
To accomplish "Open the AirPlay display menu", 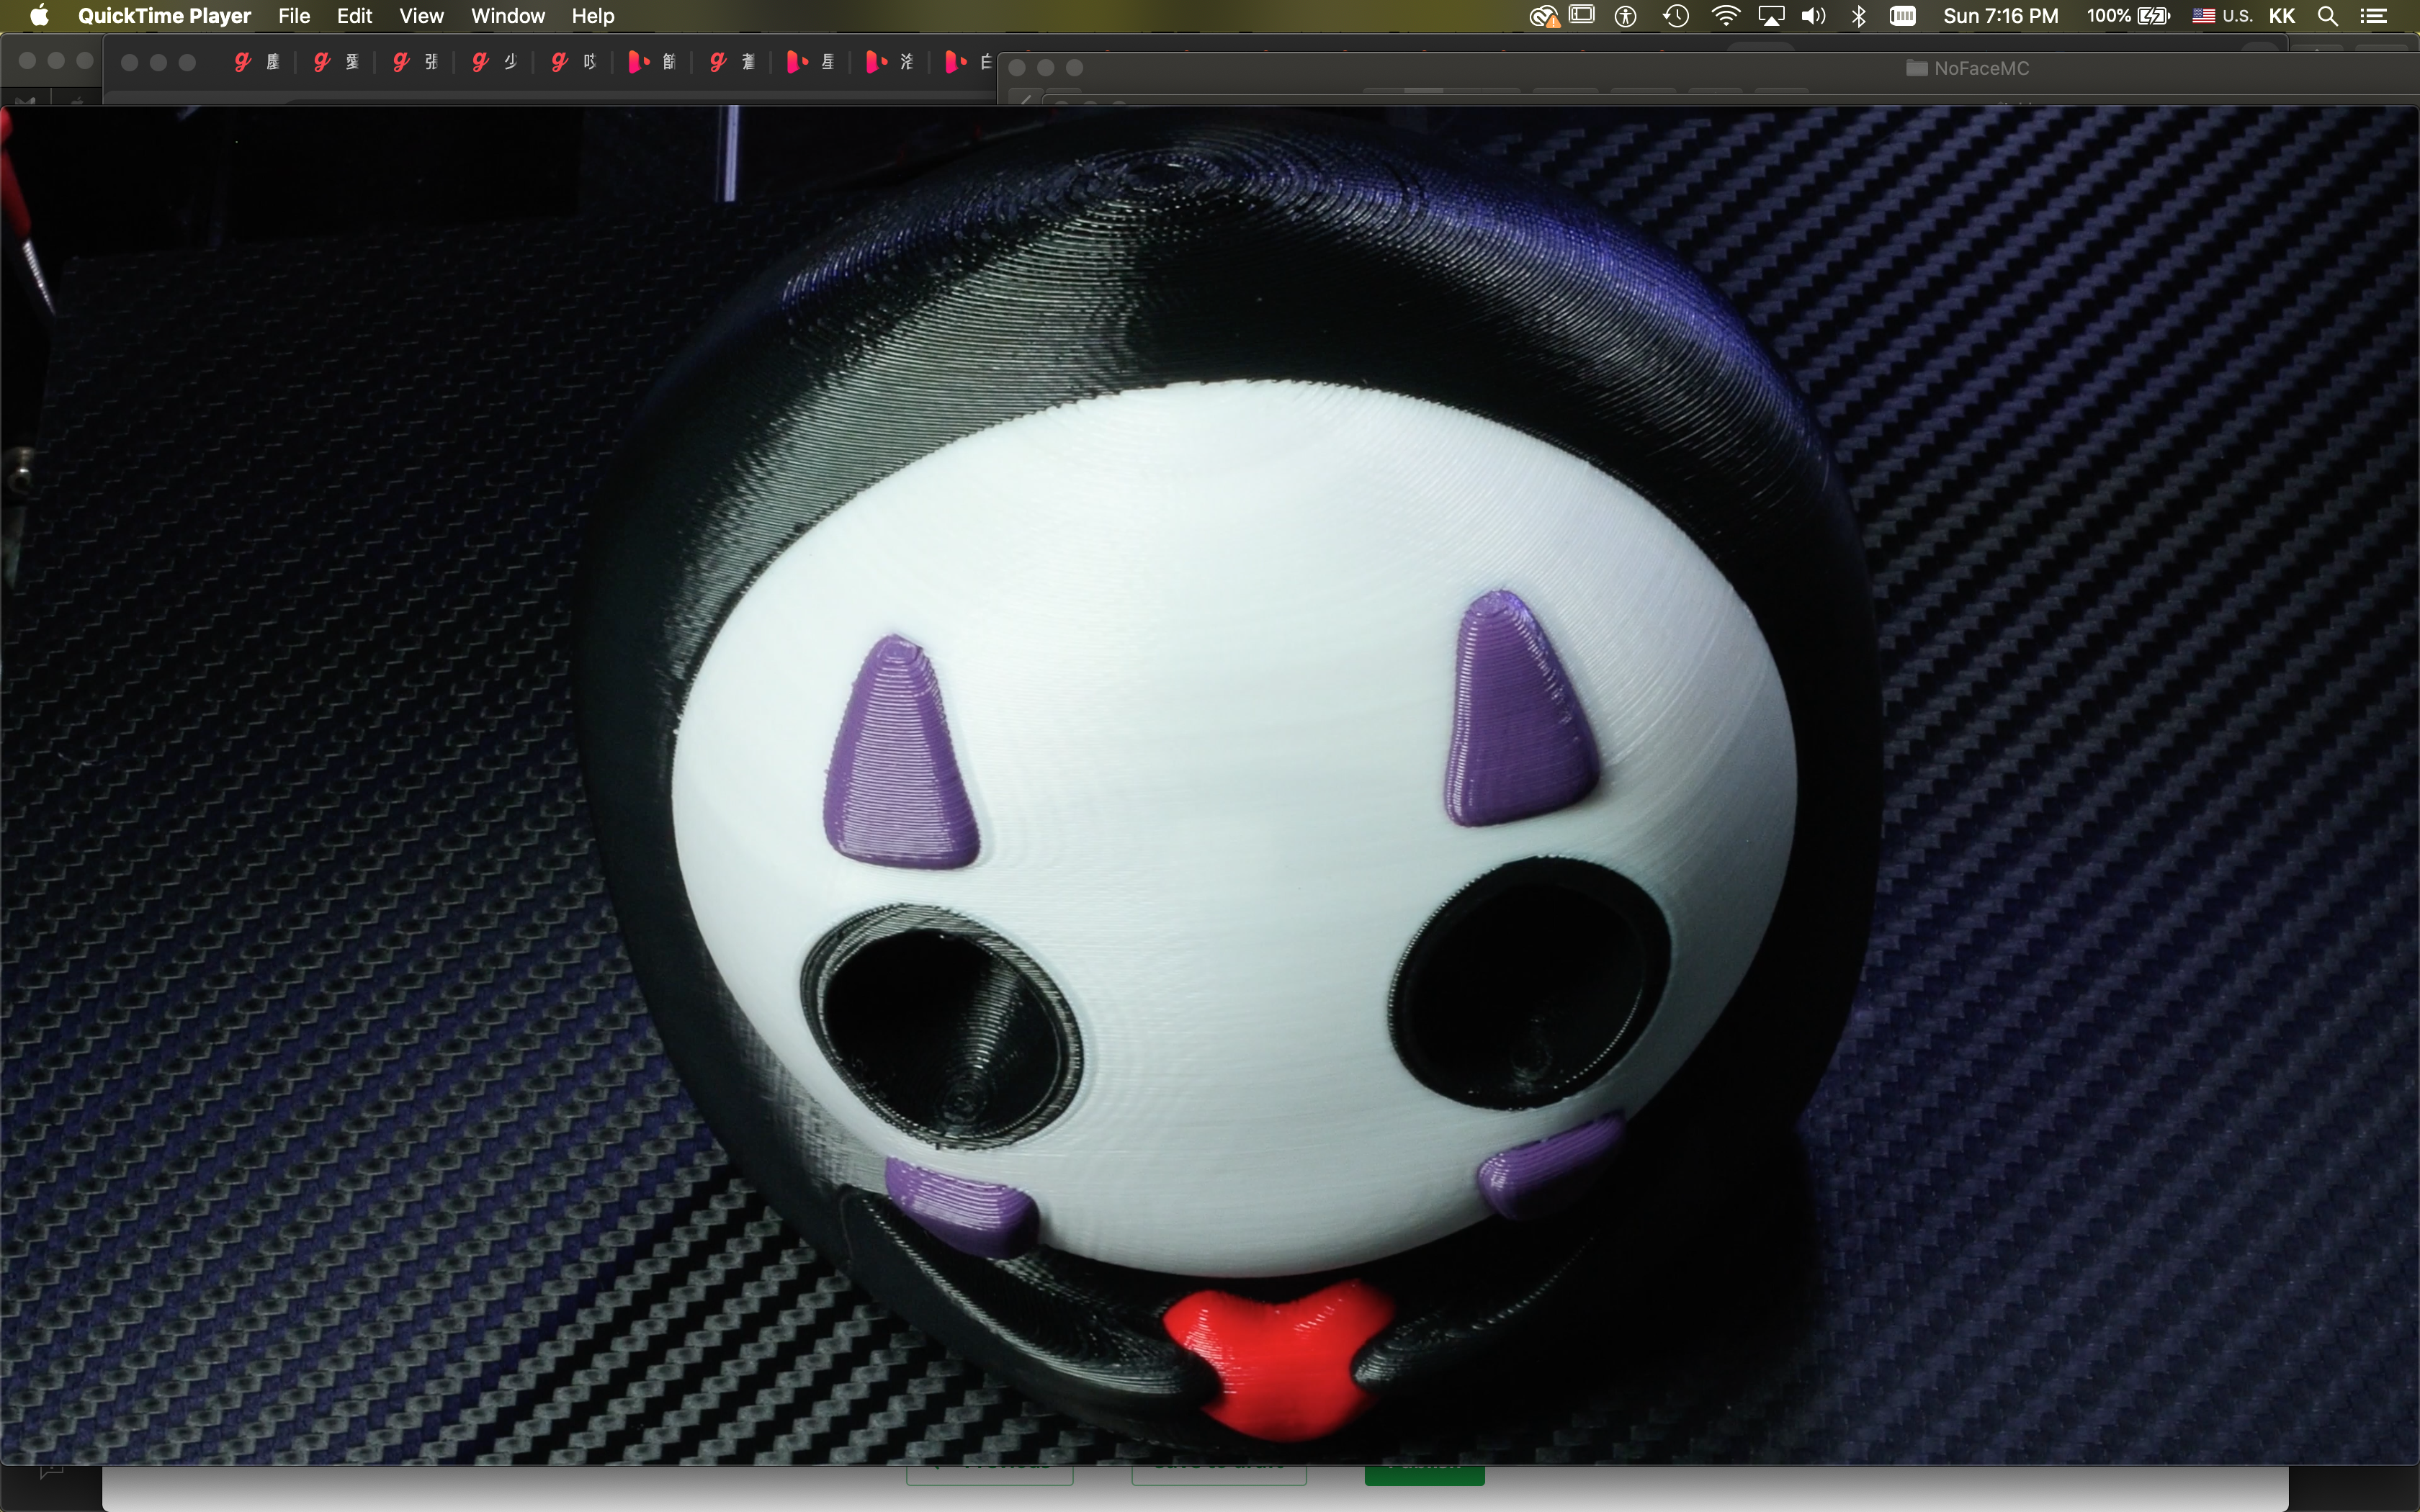I will tap(1771, 16).
